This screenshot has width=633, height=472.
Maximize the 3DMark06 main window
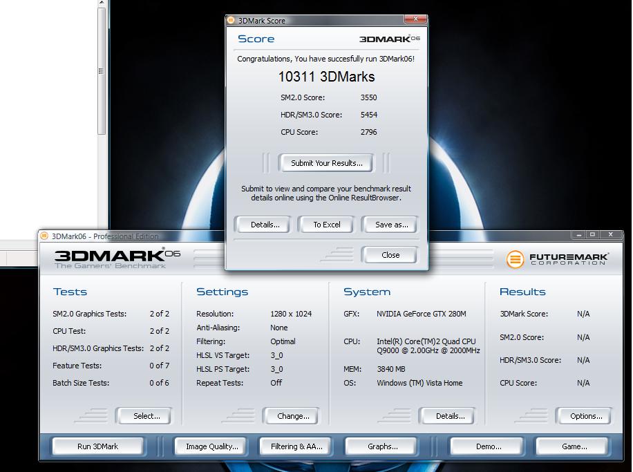592,234
